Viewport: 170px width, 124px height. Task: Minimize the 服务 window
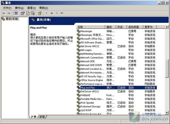click(159, 3)
